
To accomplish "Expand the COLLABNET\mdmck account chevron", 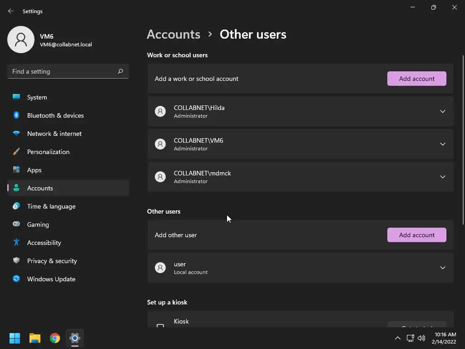I will [x=442, y=177].
